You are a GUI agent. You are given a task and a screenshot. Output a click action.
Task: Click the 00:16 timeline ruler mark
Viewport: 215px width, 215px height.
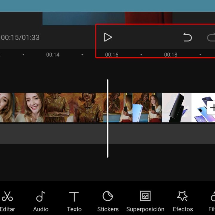pyautogui.click(x=112, y=55)
